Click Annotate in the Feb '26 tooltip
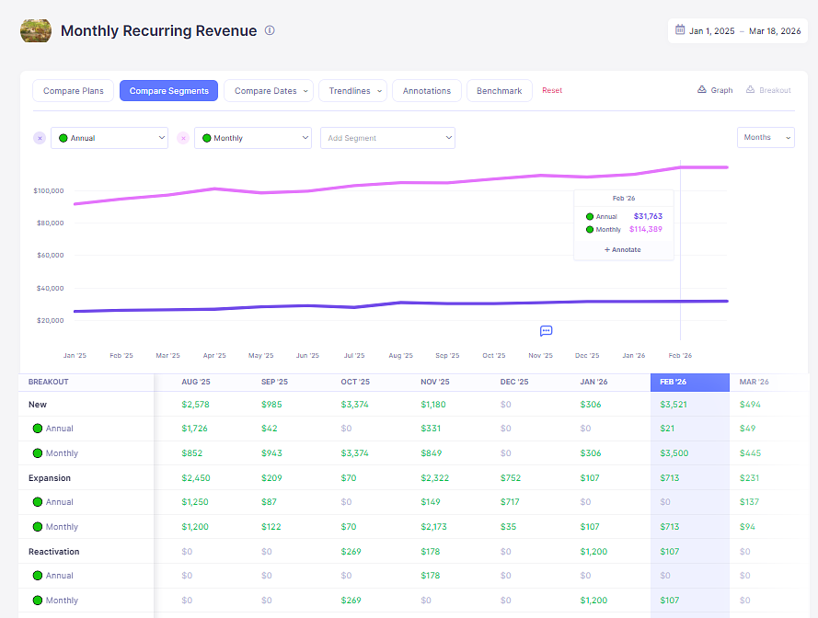Screen dimensions: 818x618 pos(623,249)
